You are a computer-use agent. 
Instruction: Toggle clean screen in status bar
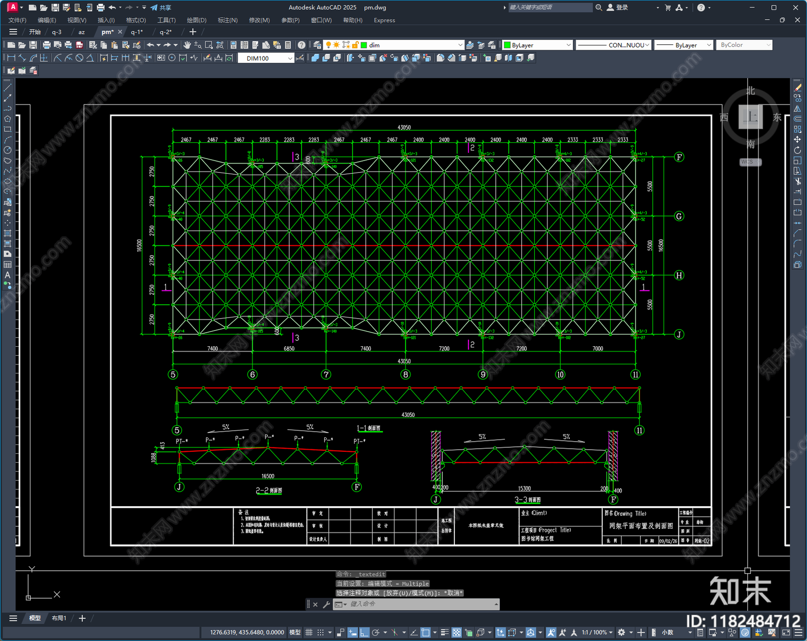point(786,632)
